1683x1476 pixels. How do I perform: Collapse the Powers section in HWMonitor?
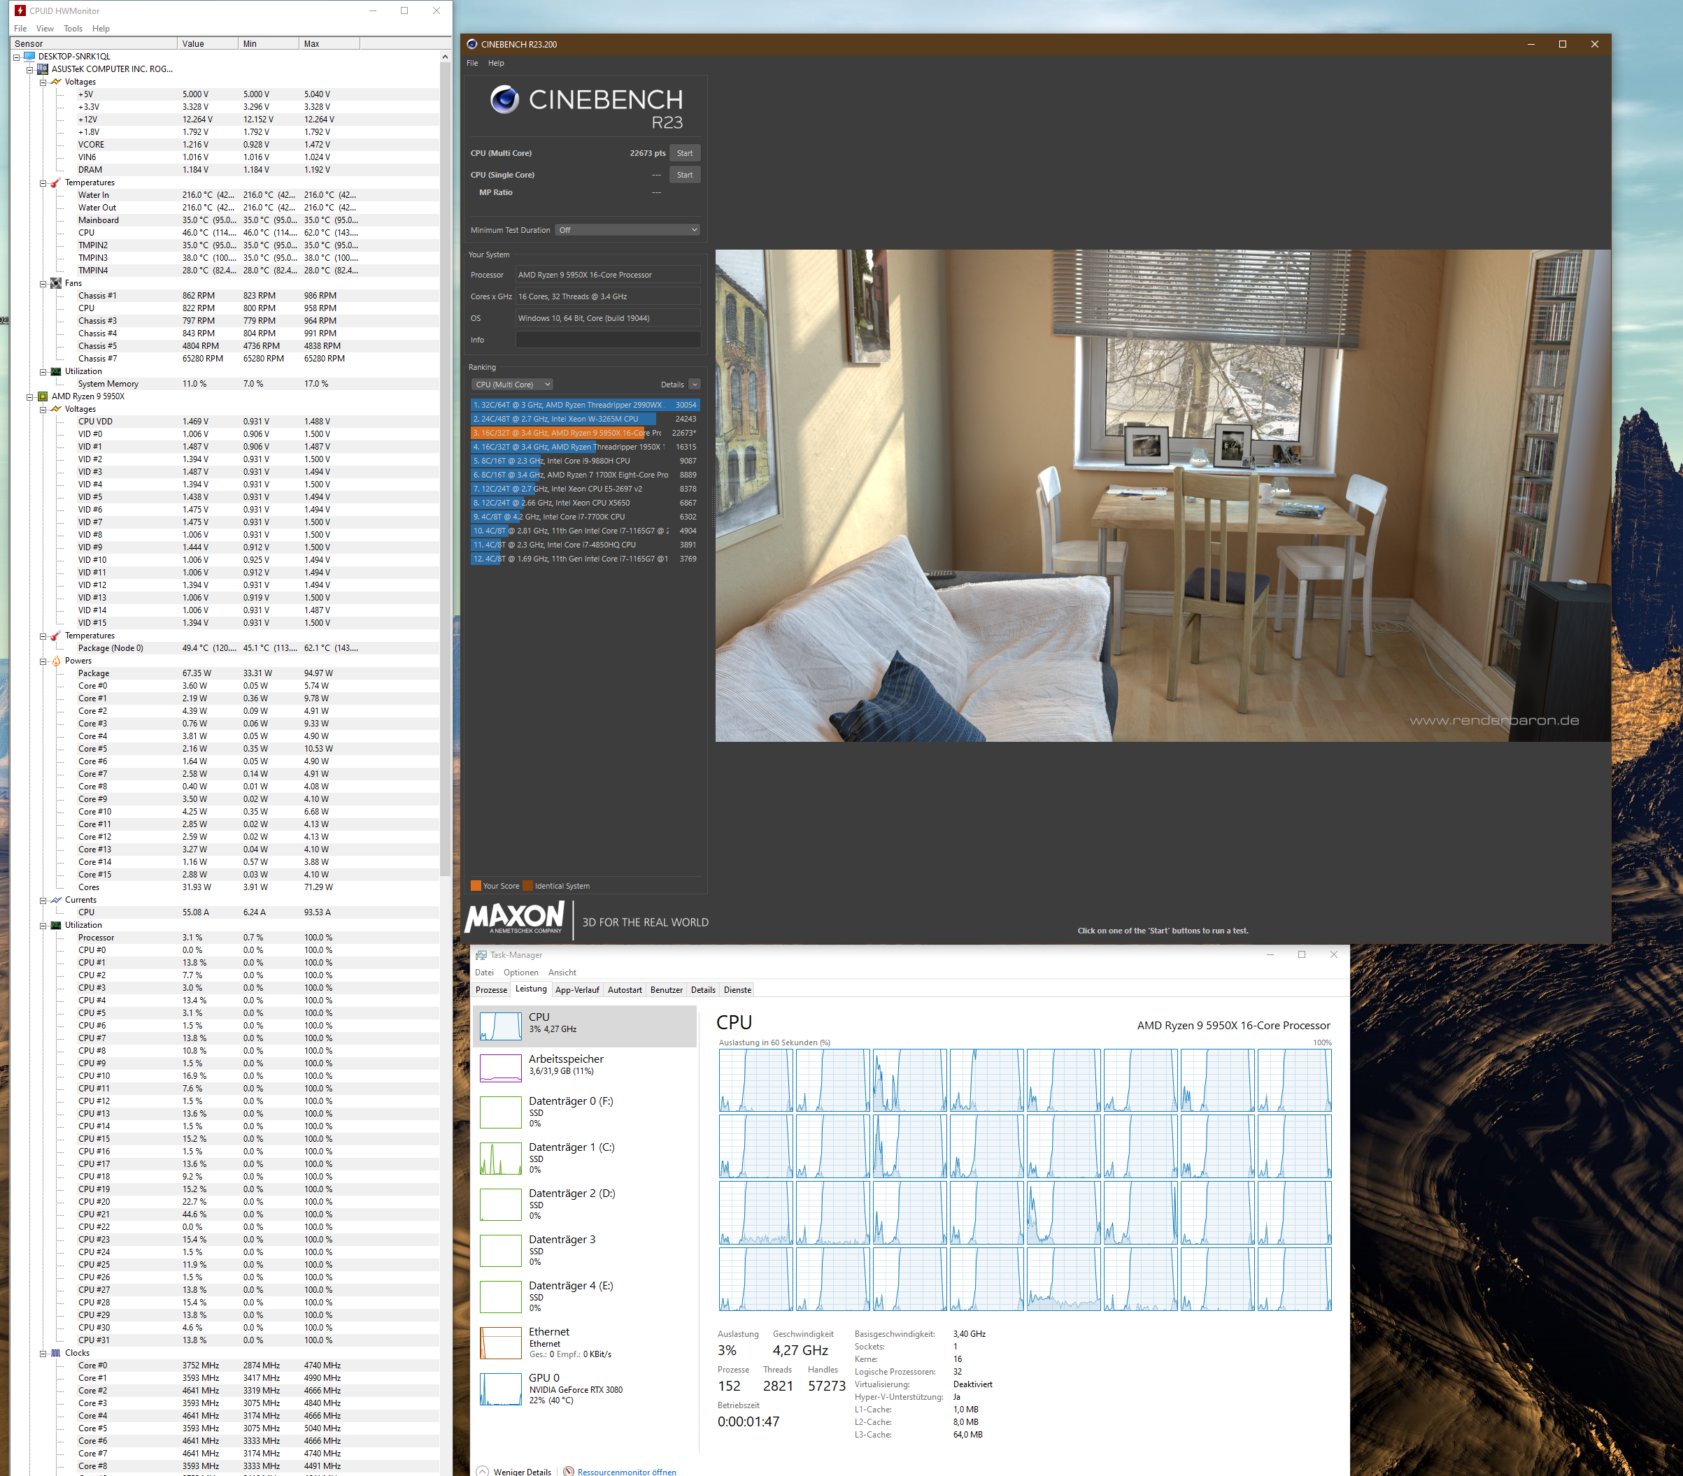[43, 661]
